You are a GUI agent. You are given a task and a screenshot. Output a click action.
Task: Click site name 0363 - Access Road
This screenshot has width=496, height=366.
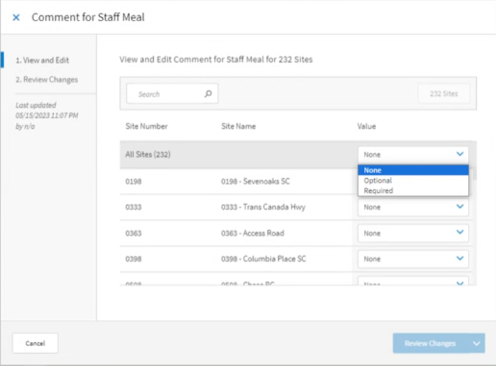(x=252, y=233)
